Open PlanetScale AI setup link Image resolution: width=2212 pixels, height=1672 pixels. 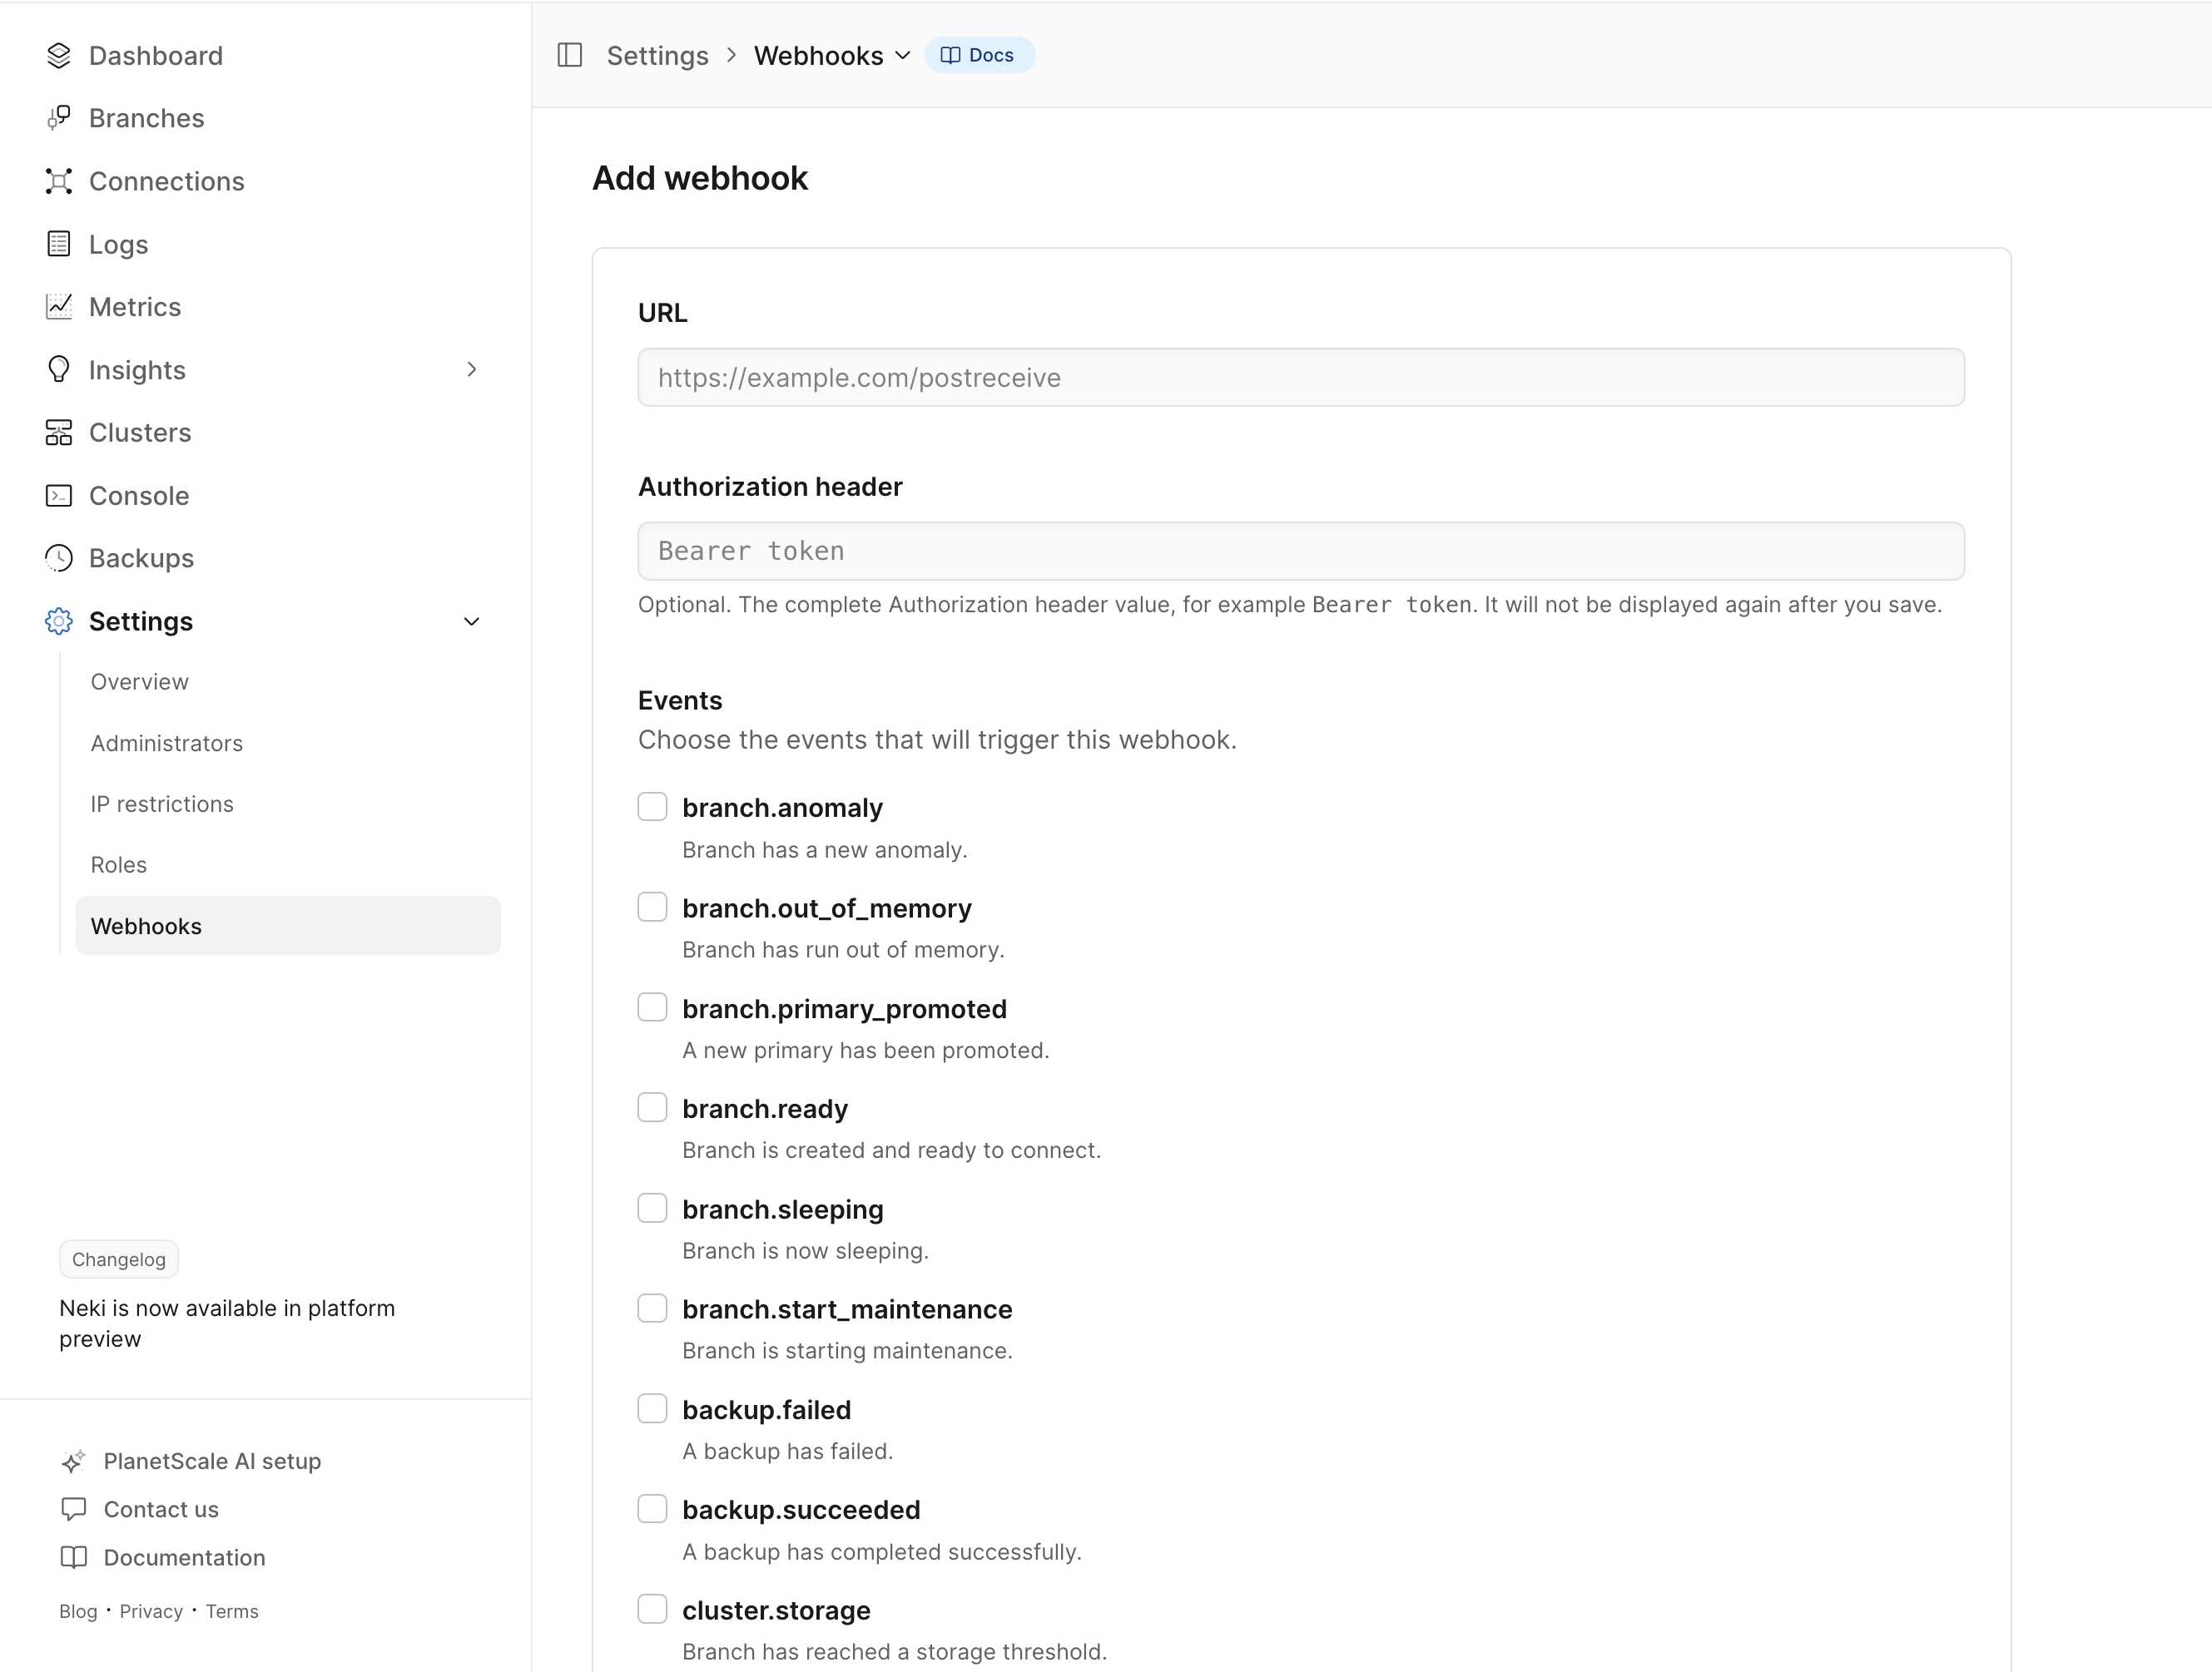coord(213,1461)
